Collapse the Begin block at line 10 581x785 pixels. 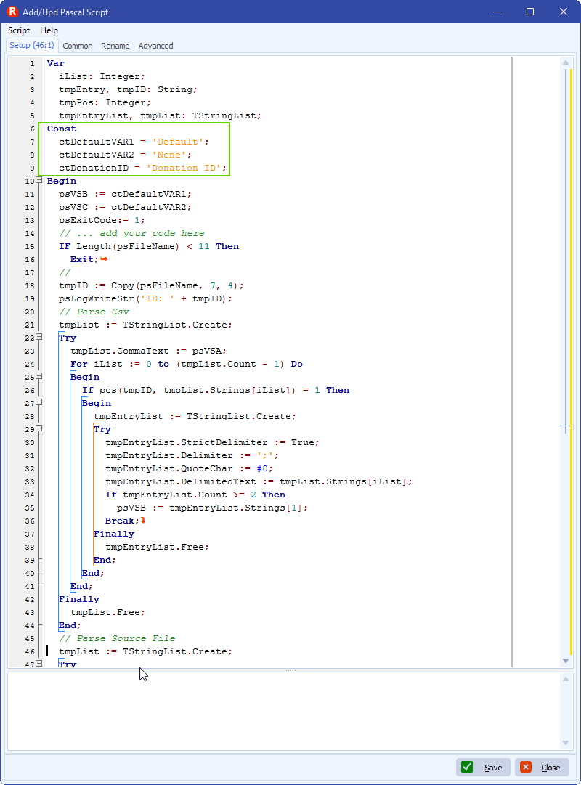39,180
